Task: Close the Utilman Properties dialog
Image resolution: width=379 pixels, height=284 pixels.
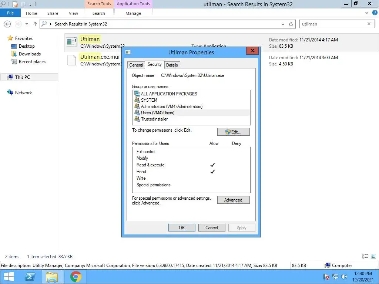Action: 252,51
